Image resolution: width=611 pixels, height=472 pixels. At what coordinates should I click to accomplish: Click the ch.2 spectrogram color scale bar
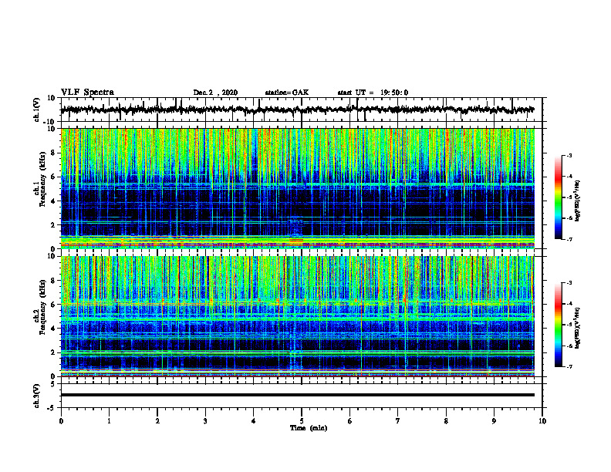[558, 325]
